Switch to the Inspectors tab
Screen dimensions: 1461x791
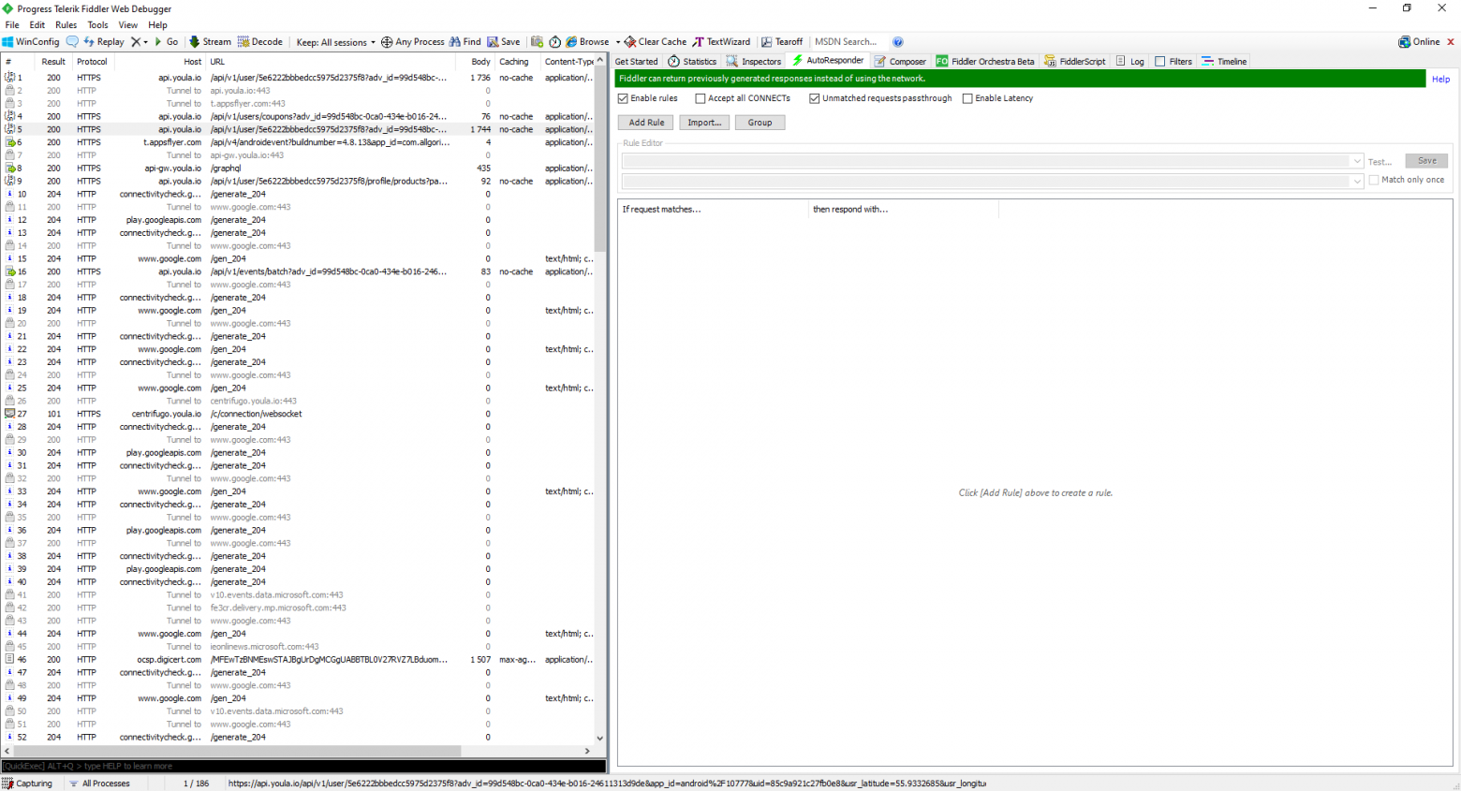coord(754,62)
